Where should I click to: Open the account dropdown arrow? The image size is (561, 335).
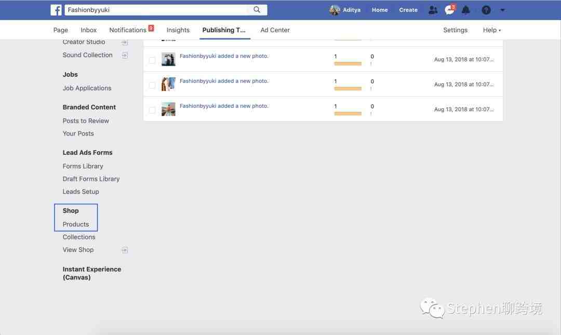pos(502,10)
